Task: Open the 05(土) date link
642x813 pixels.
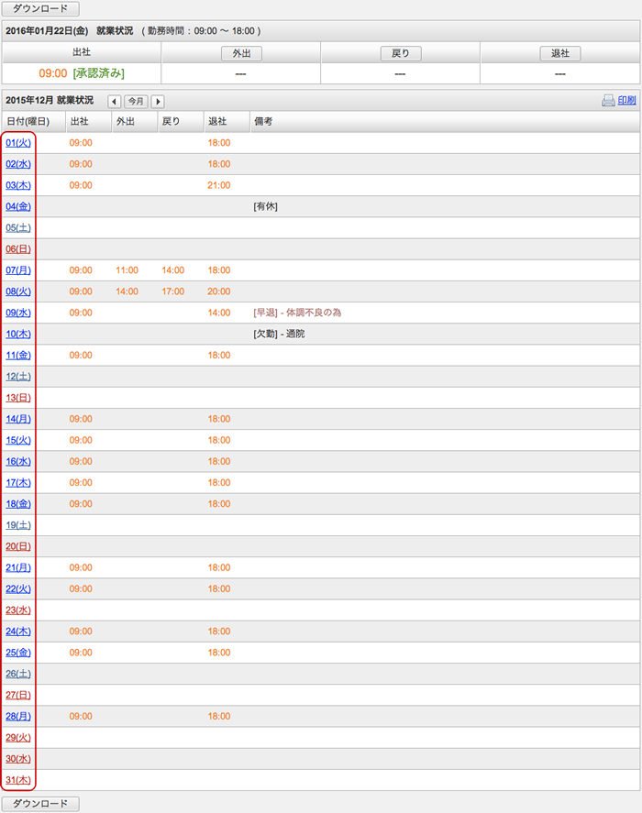Action: click(x=18, y=227)
